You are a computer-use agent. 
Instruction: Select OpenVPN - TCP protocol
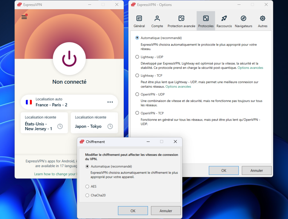pos(137,113)
